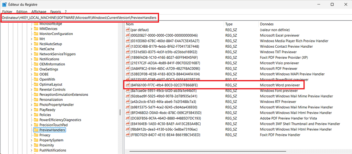Expand the PropertySystem key chevron
Image resolution: width=352 pixels, height=154 pixels.
31,140
